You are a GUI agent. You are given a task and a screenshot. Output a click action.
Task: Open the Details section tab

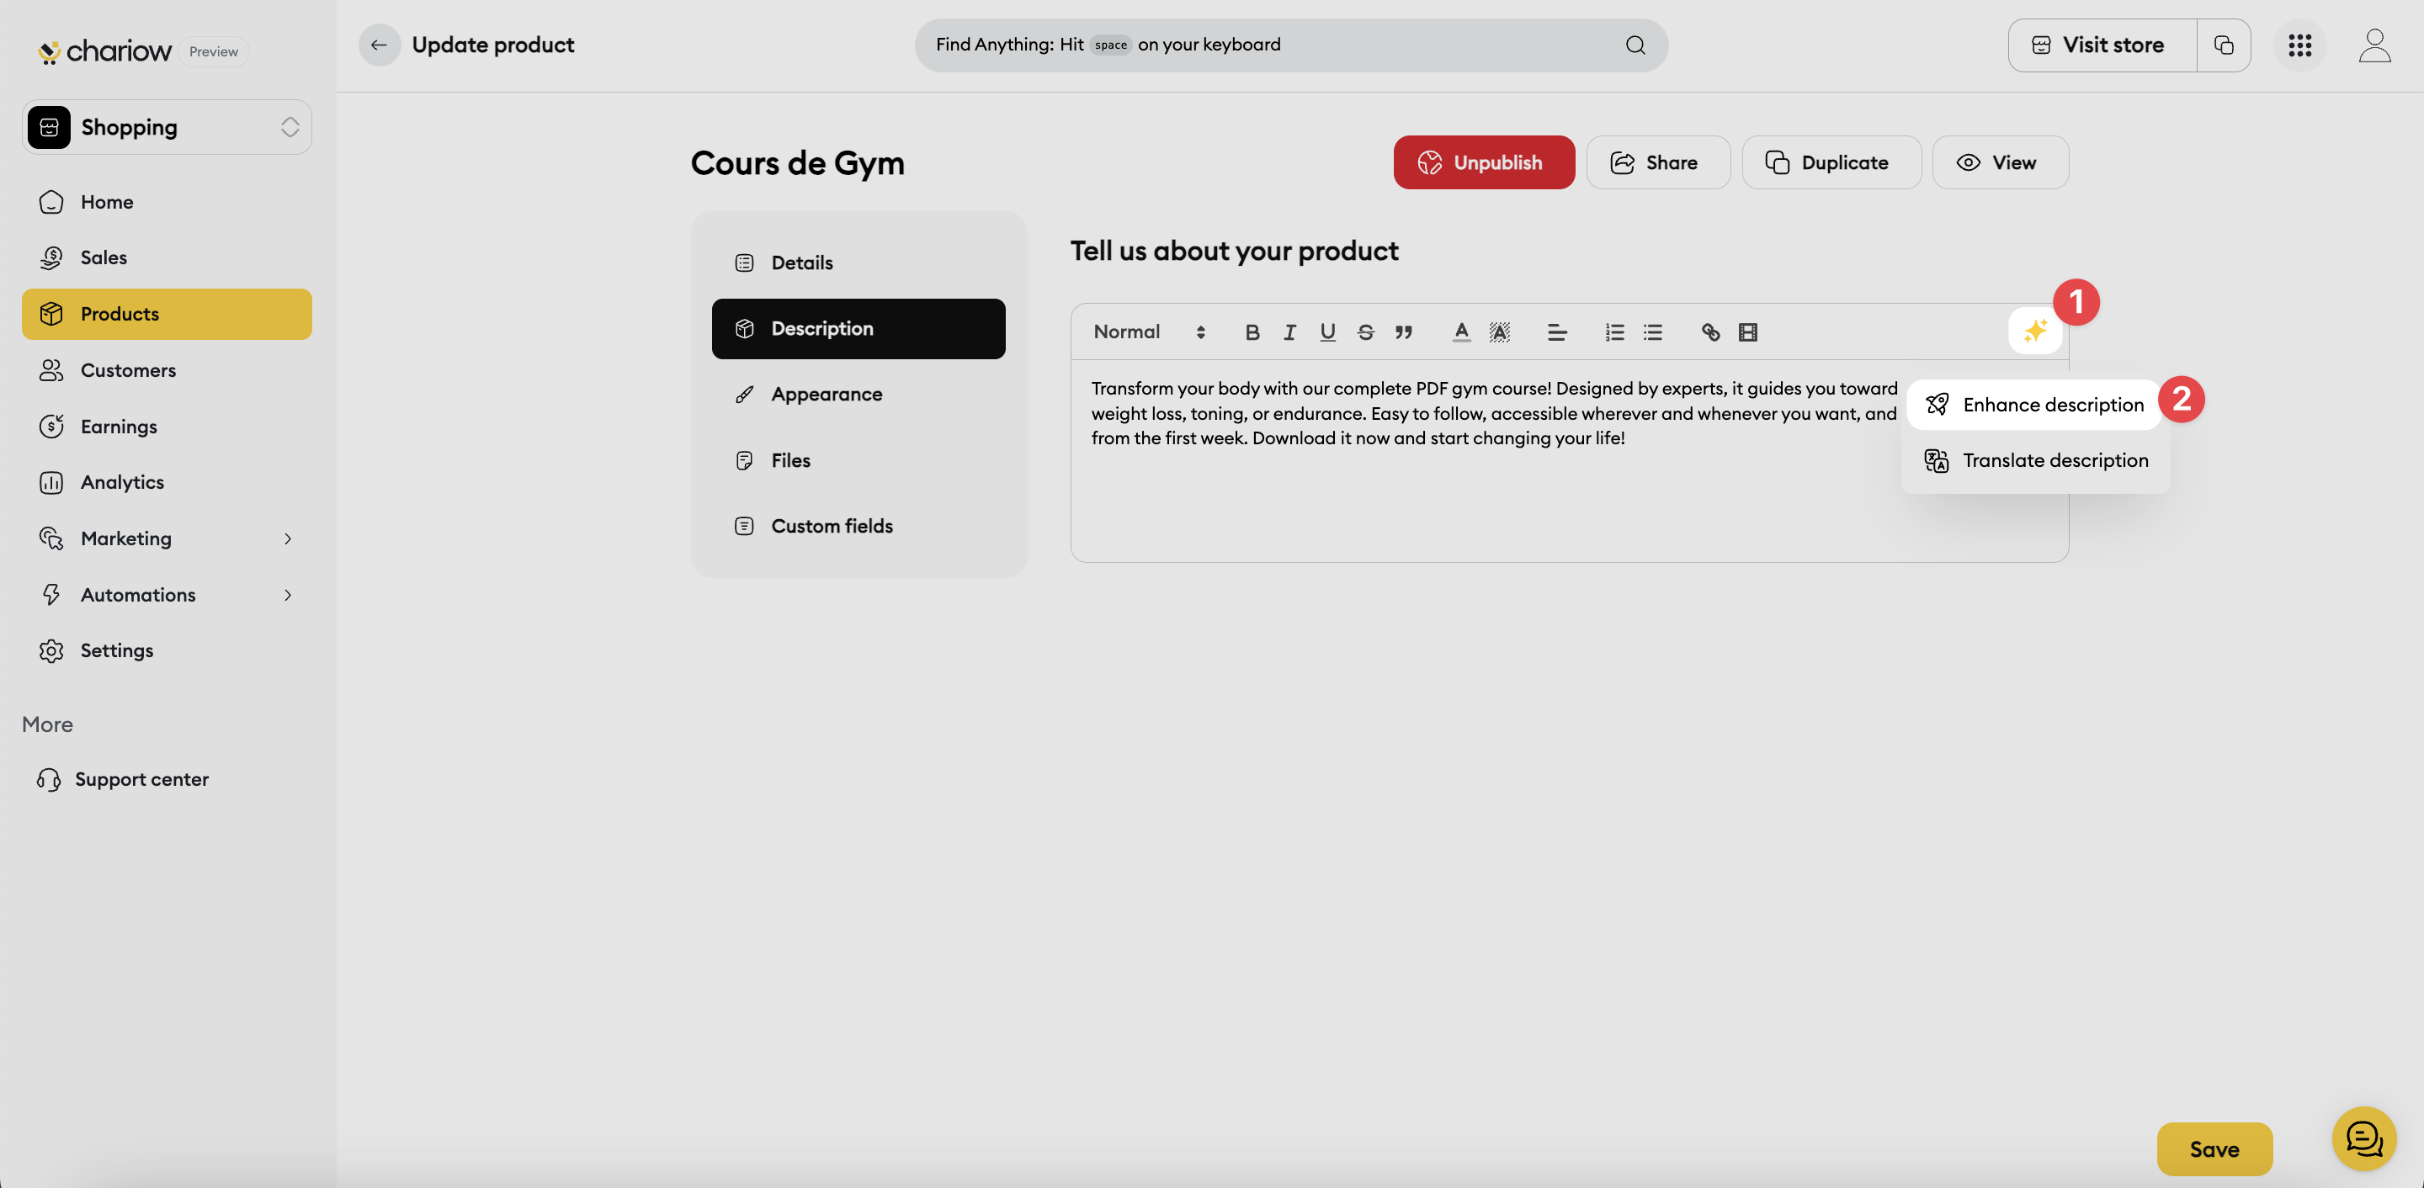pyautogui.click(x=858, y=263)
